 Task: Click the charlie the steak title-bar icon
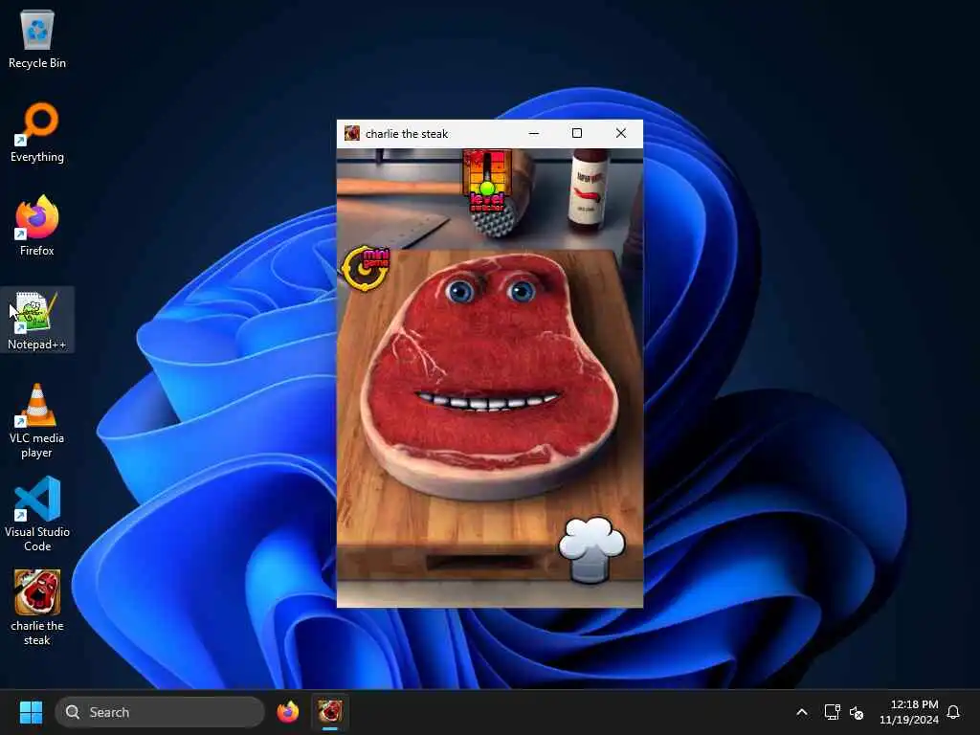(352, 133)
